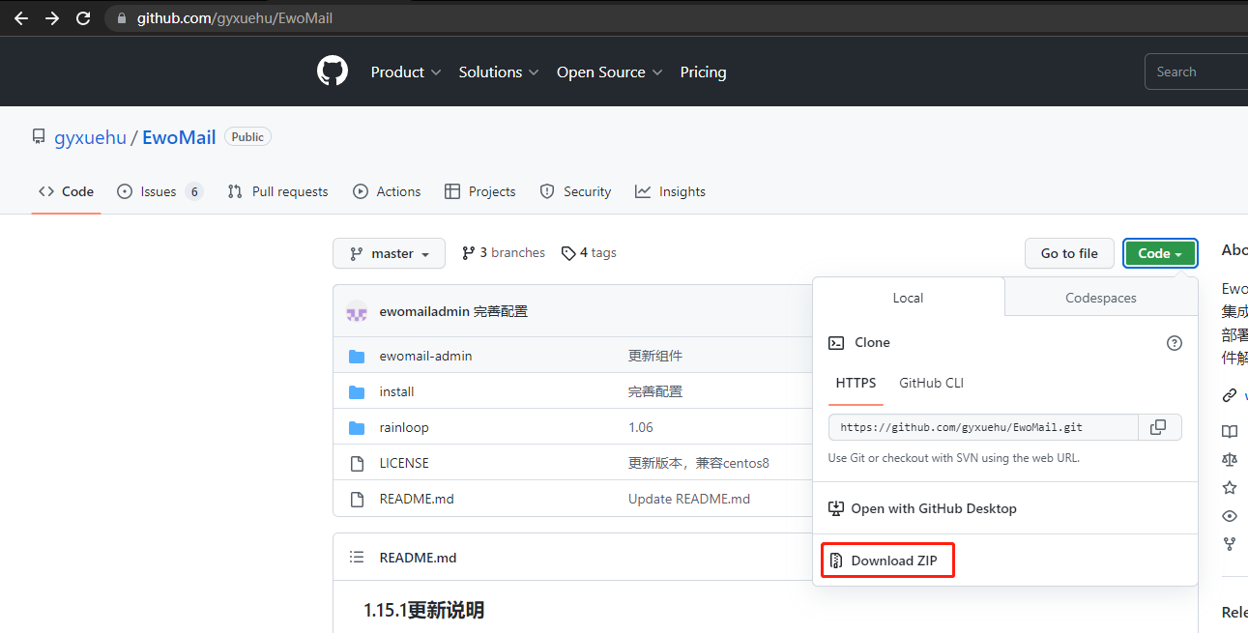The height and width of the screenshot is (633, 1248).
Task: Click the Clone help question mark icon
Action: 1175,343
